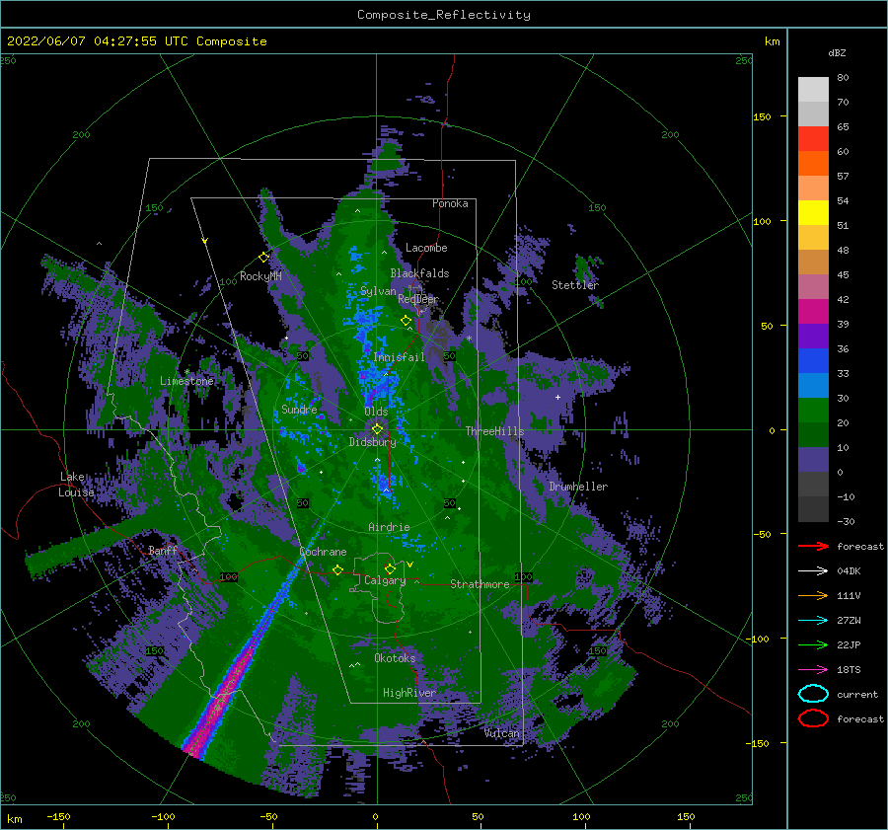Select the red swatch between 60 and 65 dBZ
This screenshot has height=830, width=888.
(x=813, y=139)
